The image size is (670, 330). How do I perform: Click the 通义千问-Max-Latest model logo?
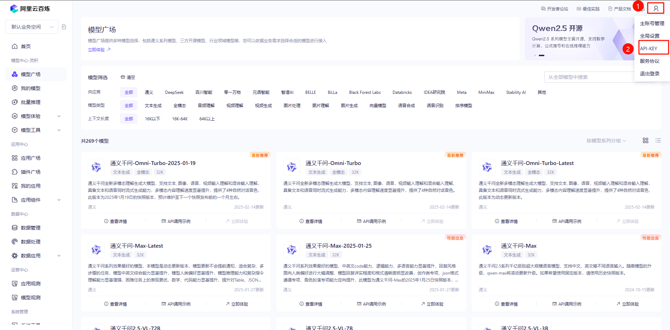(x=96, y=250)
